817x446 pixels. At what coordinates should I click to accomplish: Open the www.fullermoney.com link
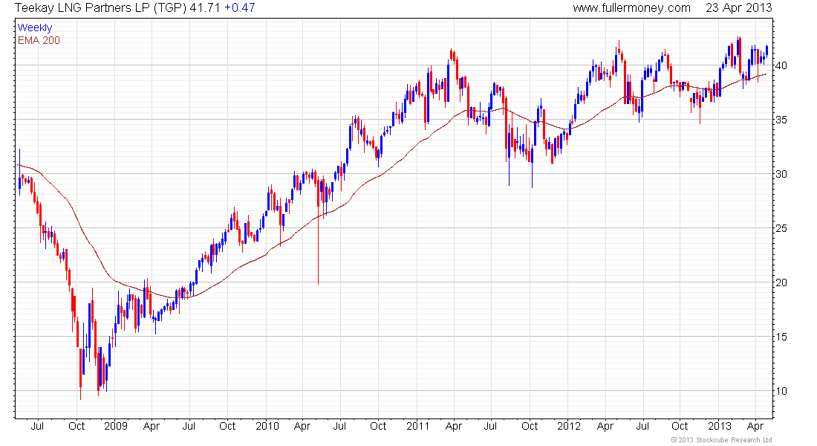[631, 8]
